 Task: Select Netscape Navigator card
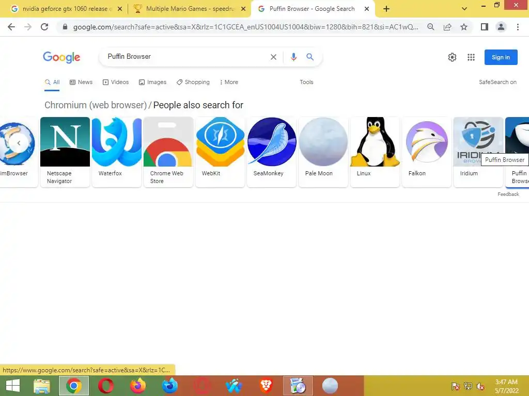coord(65,152)
